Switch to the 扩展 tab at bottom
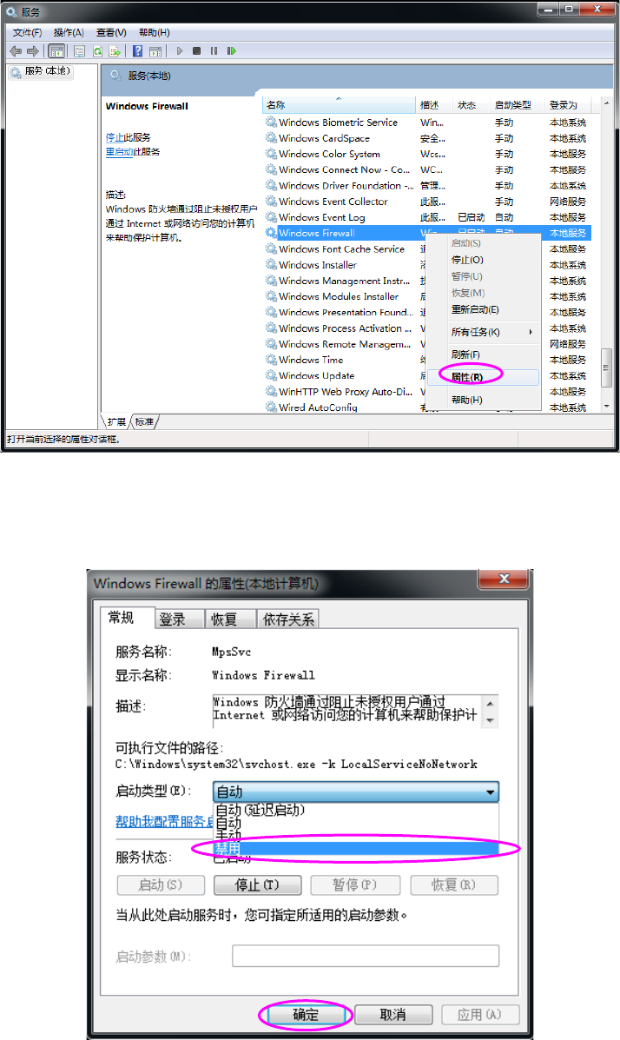Image resolution: width=620 pixels, height=1040 pixels. point(116,422)
